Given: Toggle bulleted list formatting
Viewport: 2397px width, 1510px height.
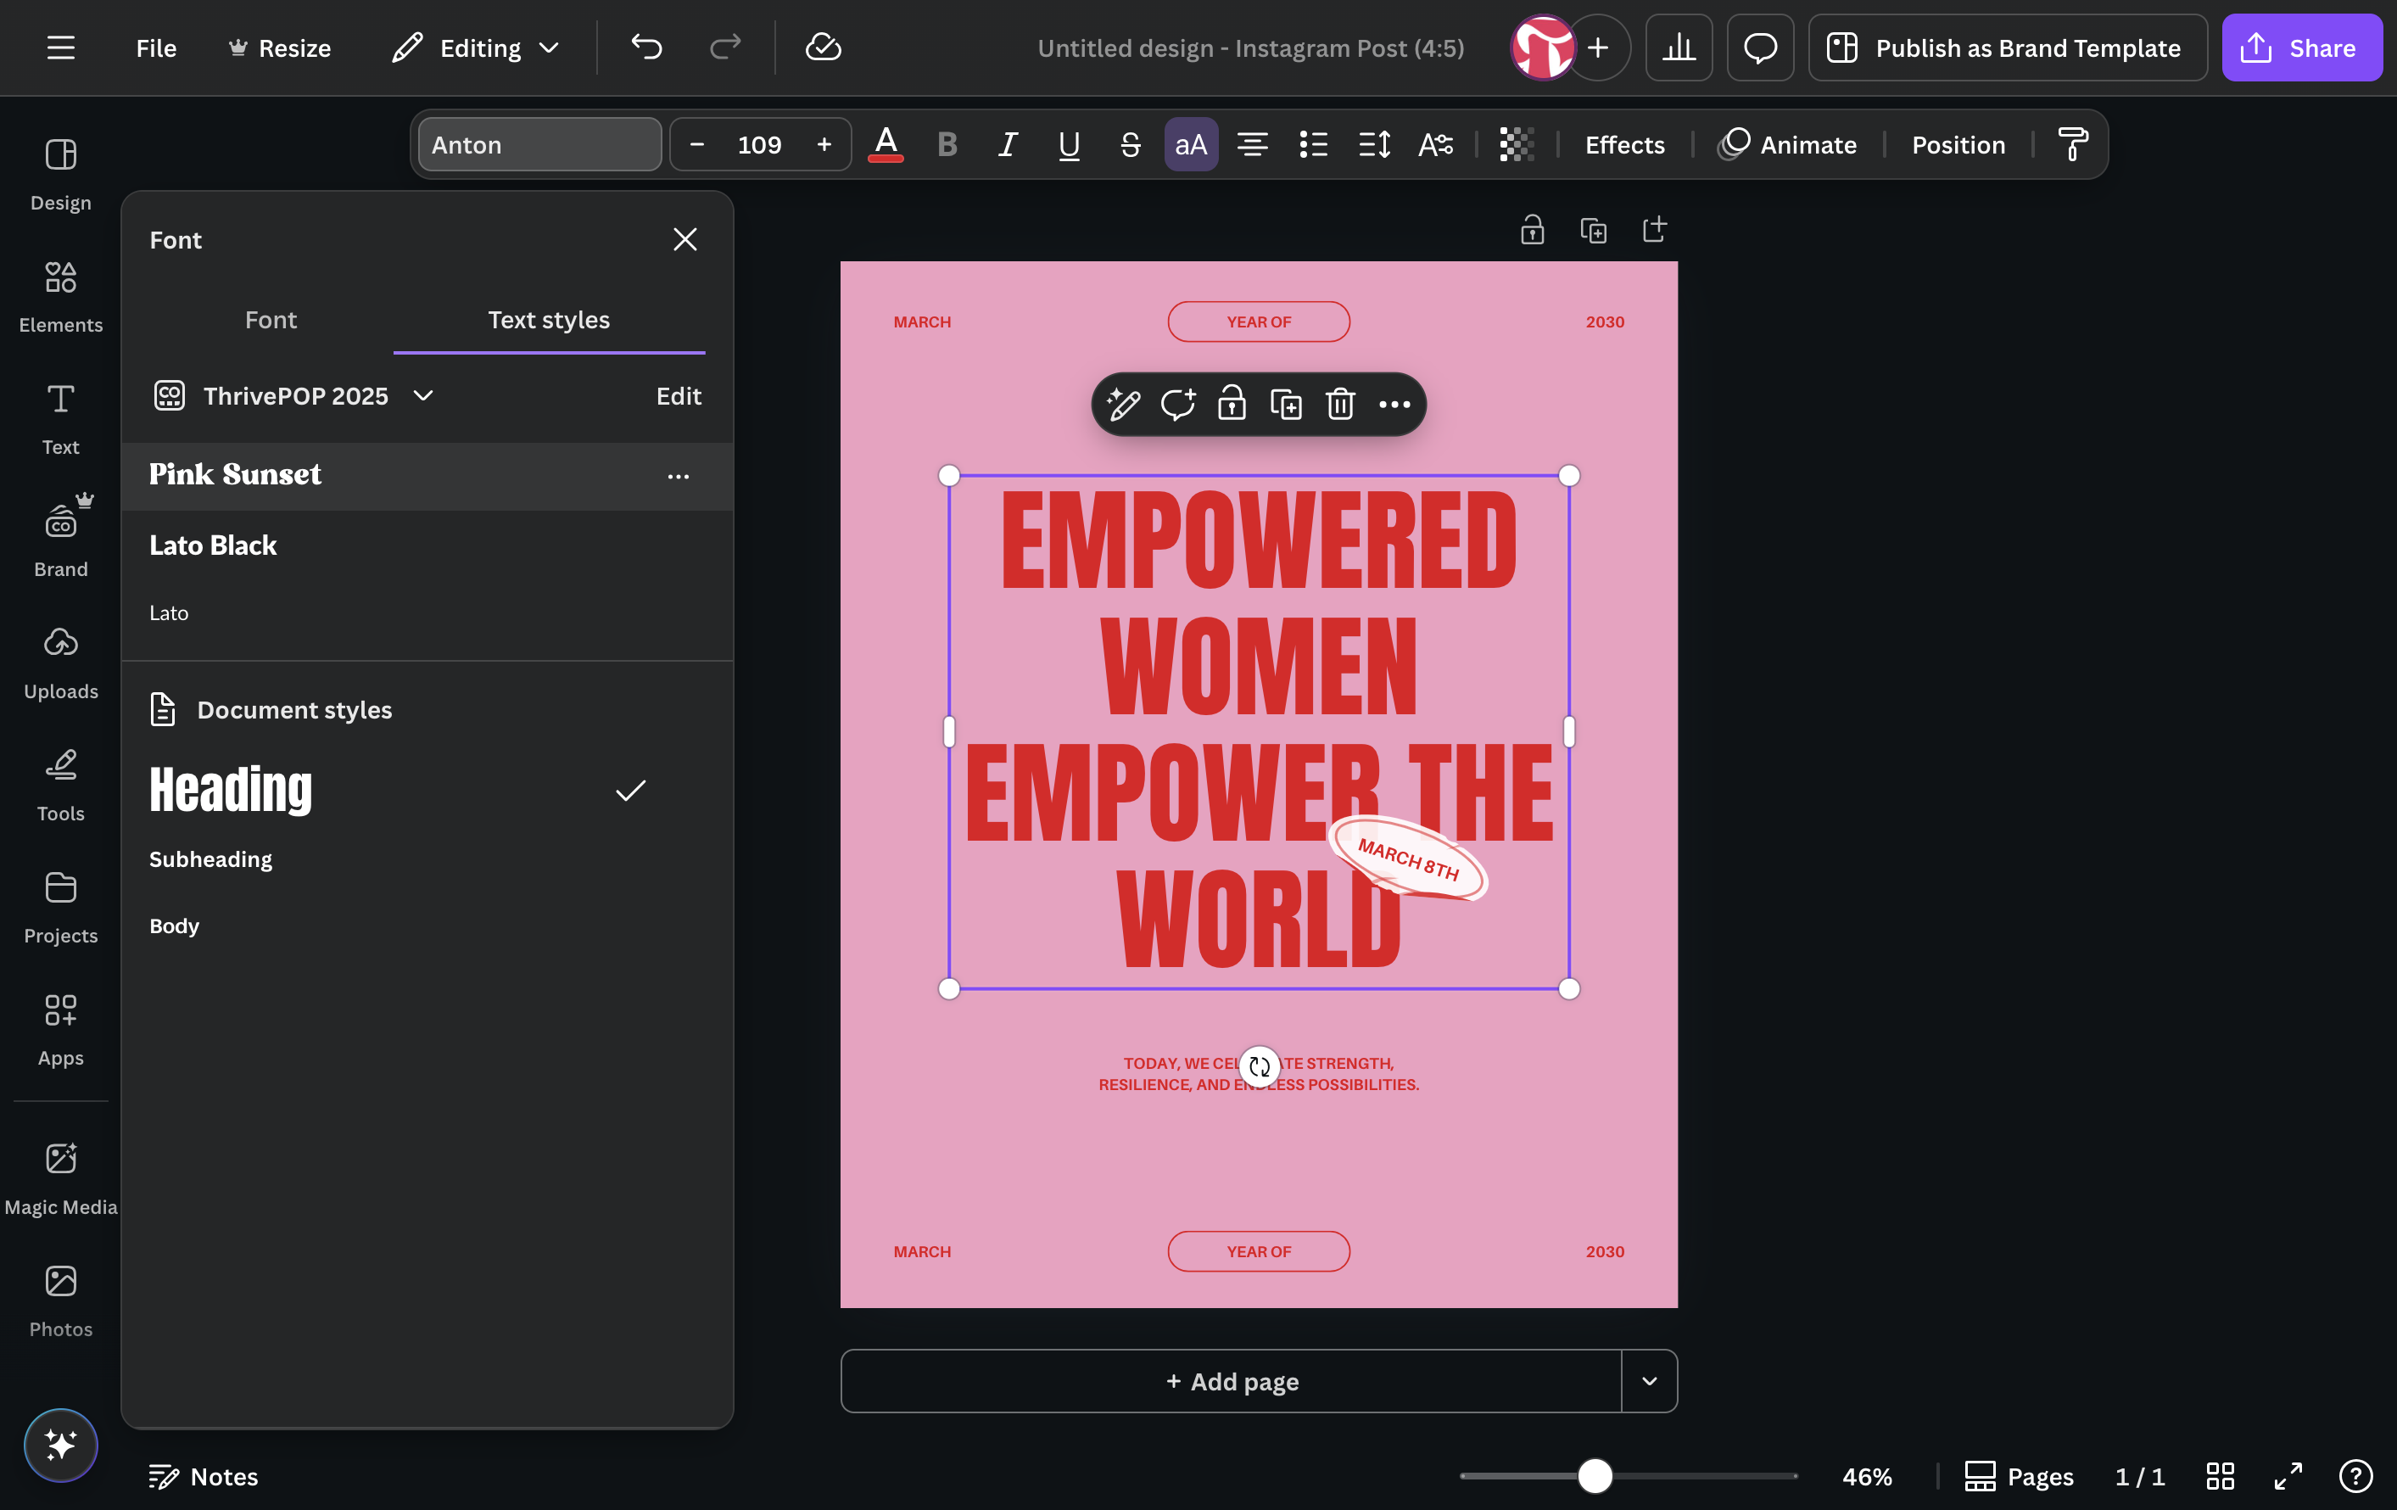Looking at the screenshot, I should pos(1313,145).
